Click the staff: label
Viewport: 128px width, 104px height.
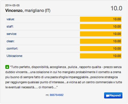(x=10, y=27)
